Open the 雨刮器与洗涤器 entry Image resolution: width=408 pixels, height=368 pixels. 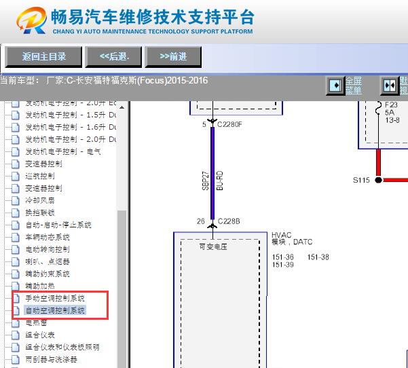coord(51,359)
